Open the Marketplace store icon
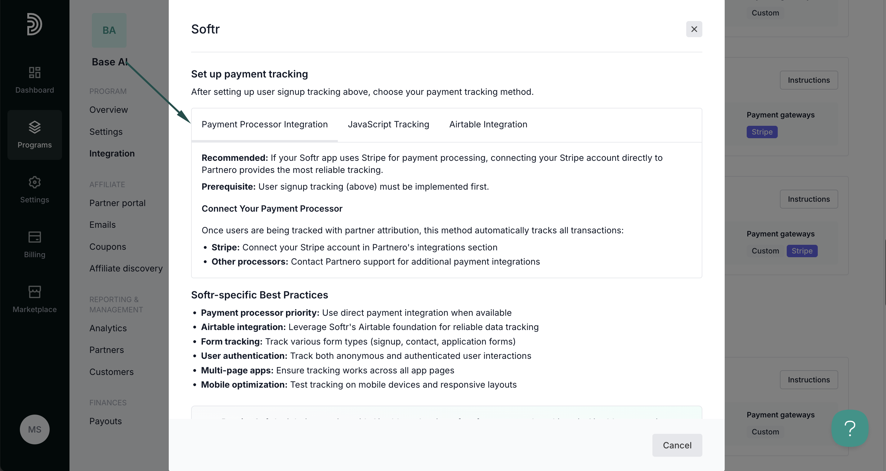Image resolution: width=886 pixels, height=471 pixels. tap(34, 292)
